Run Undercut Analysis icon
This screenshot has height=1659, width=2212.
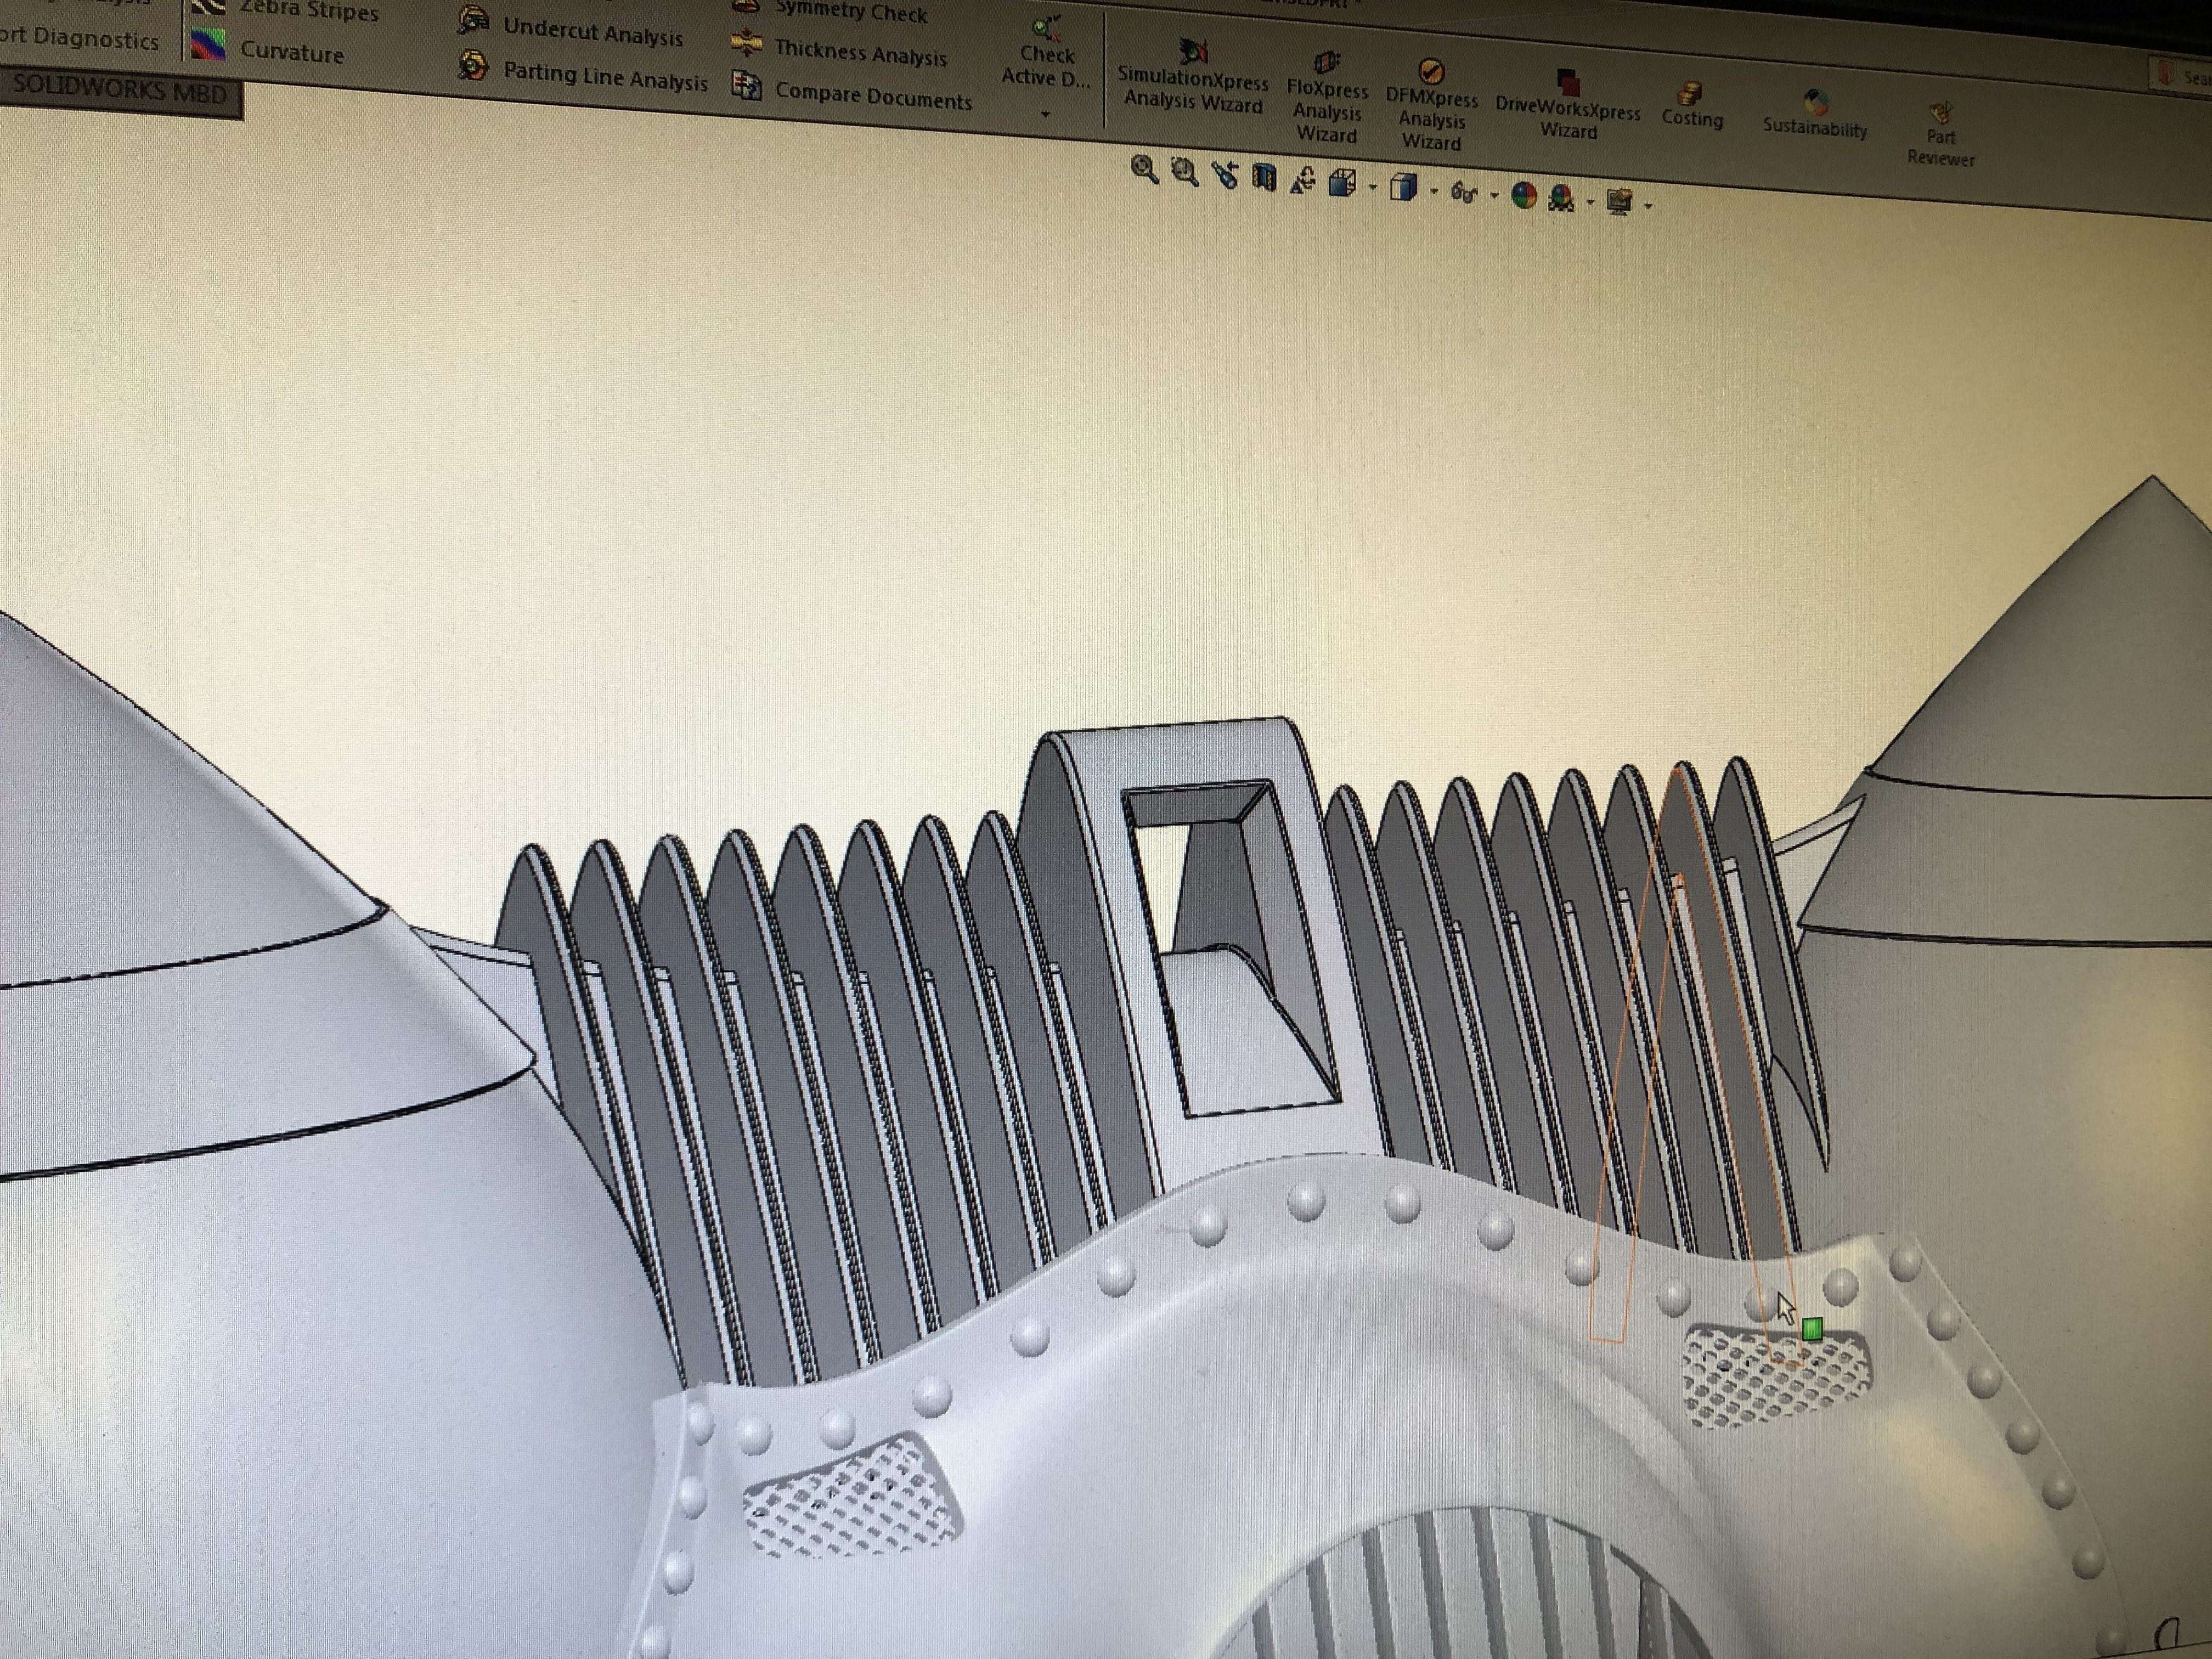[473, 20]
